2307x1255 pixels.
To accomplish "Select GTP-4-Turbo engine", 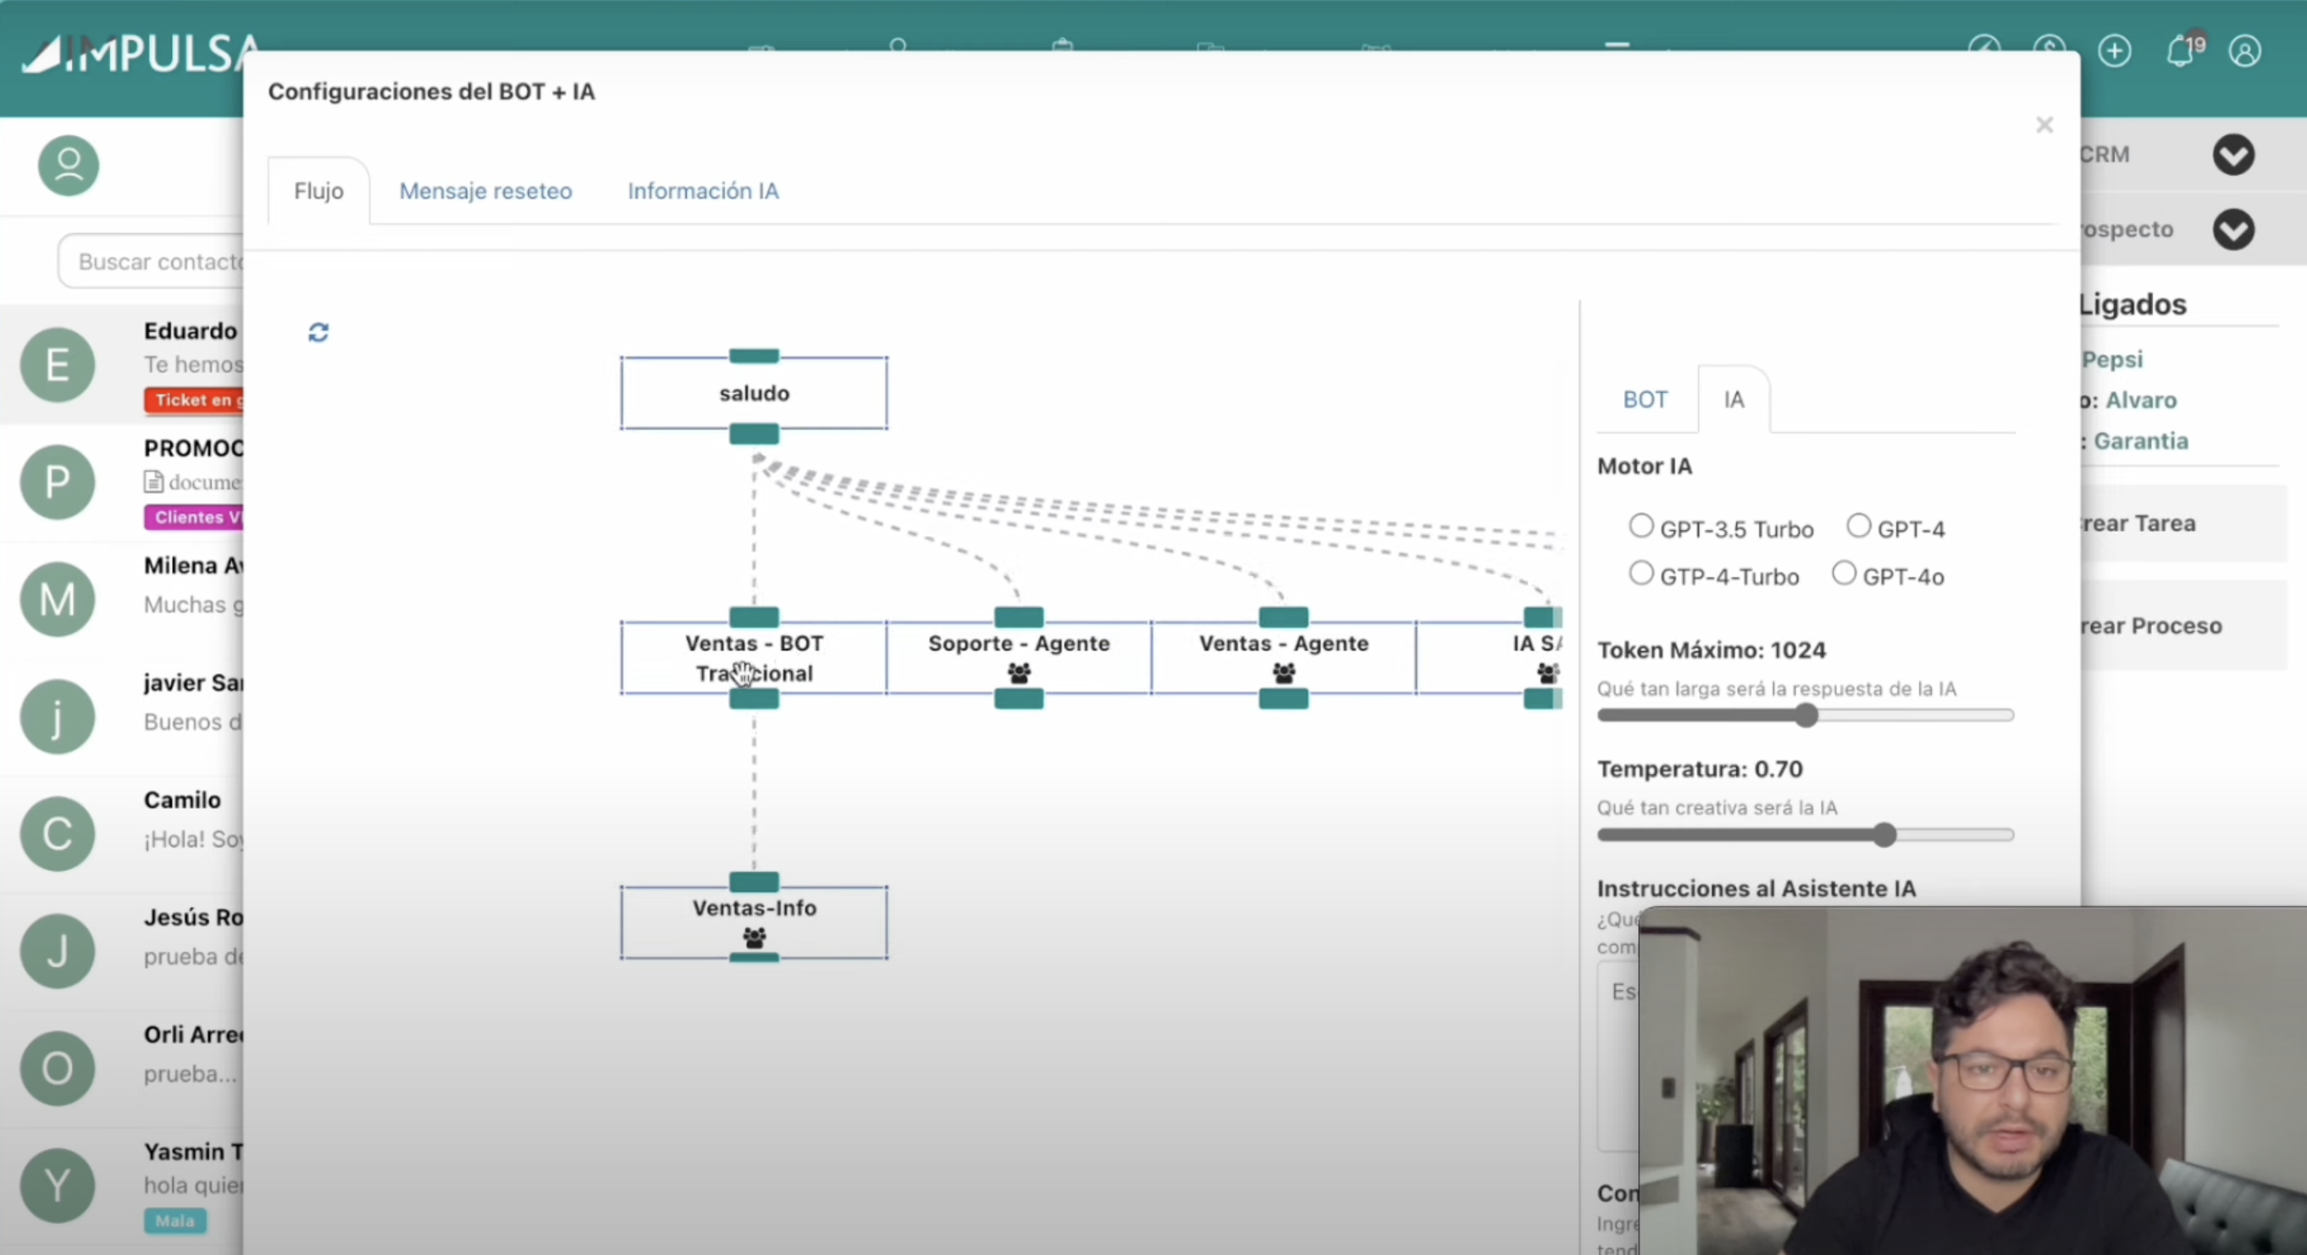I will [1640, 573].
